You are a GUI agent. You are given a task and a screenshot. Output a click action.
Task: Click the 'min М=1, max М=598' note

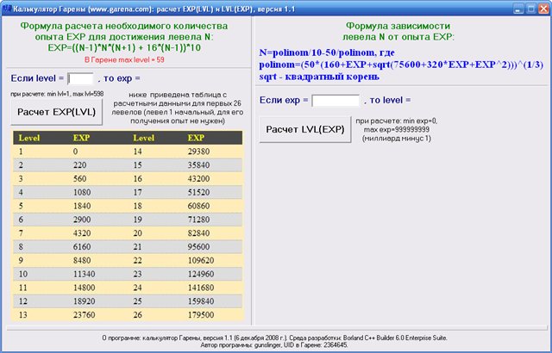click(x=57, y=94)
